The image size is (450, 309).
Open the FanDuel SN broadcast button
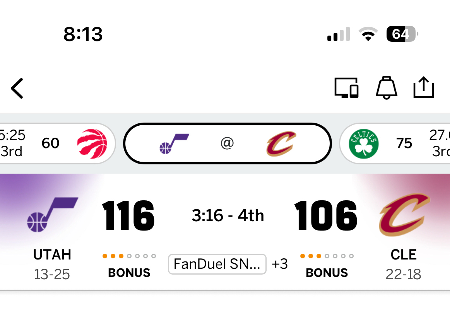click(x=217, y=264)
